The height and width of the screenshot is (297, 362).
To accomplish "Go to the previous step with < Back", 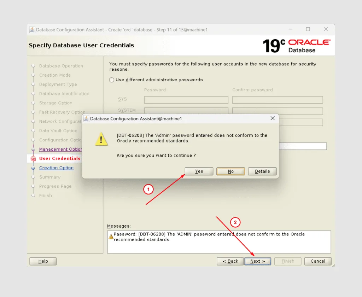I will [x=230, y=261].
